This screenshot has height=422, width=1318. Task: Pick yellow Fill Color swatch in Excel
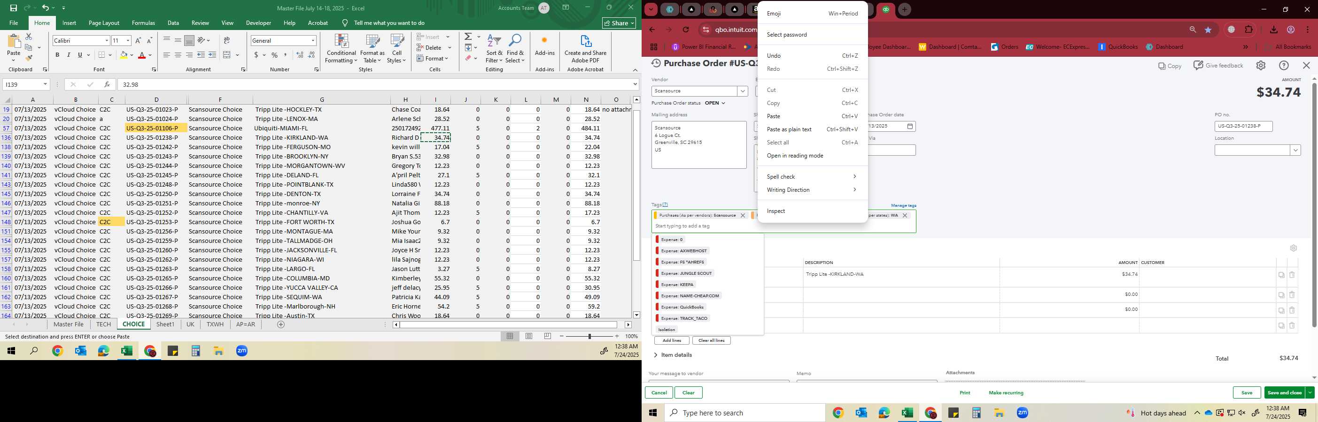[x=124, y=55]
